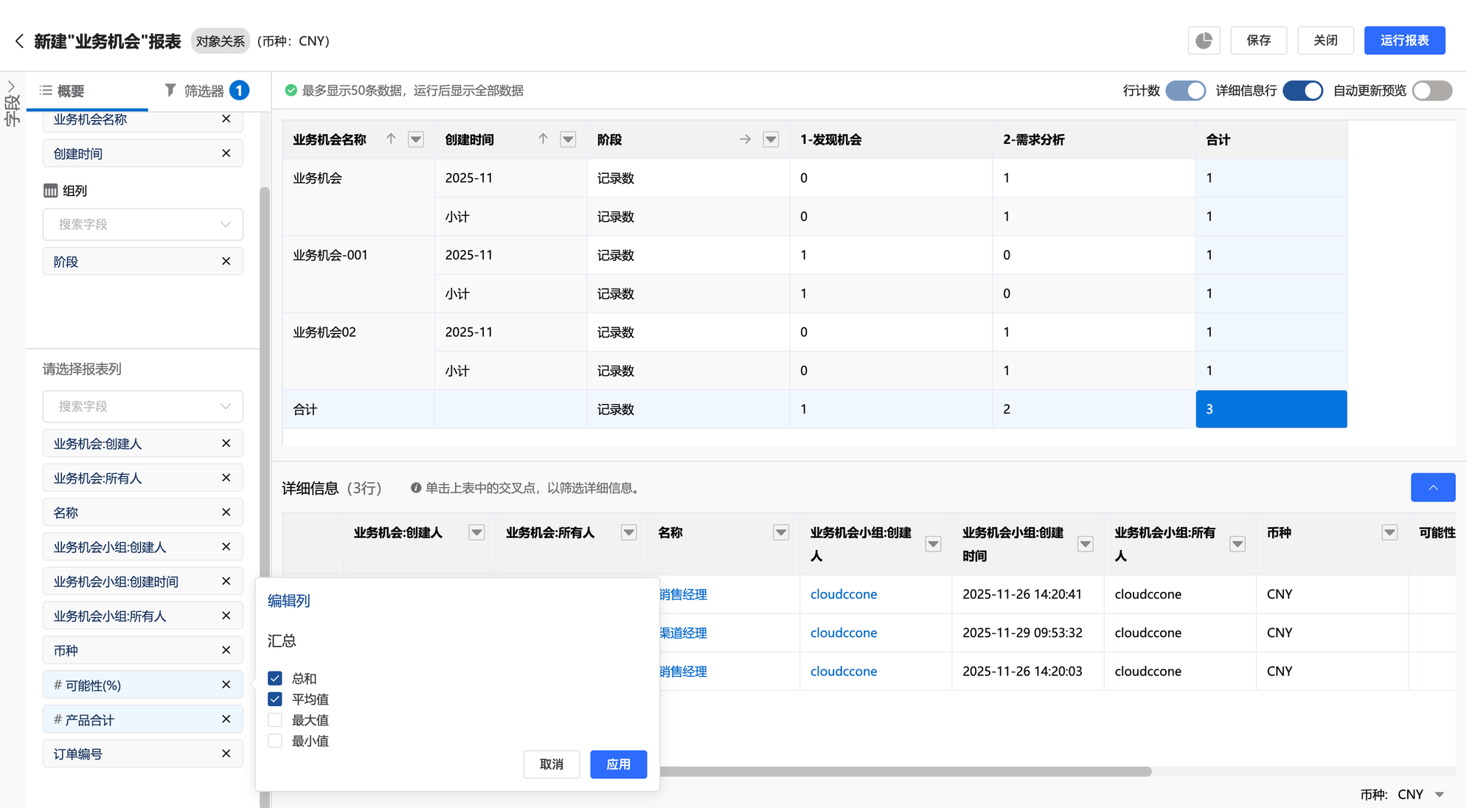Click 应用 in the edit column popup
Image resolution: width=1475 pixels, height=808 pixels.
coord(618,765)
